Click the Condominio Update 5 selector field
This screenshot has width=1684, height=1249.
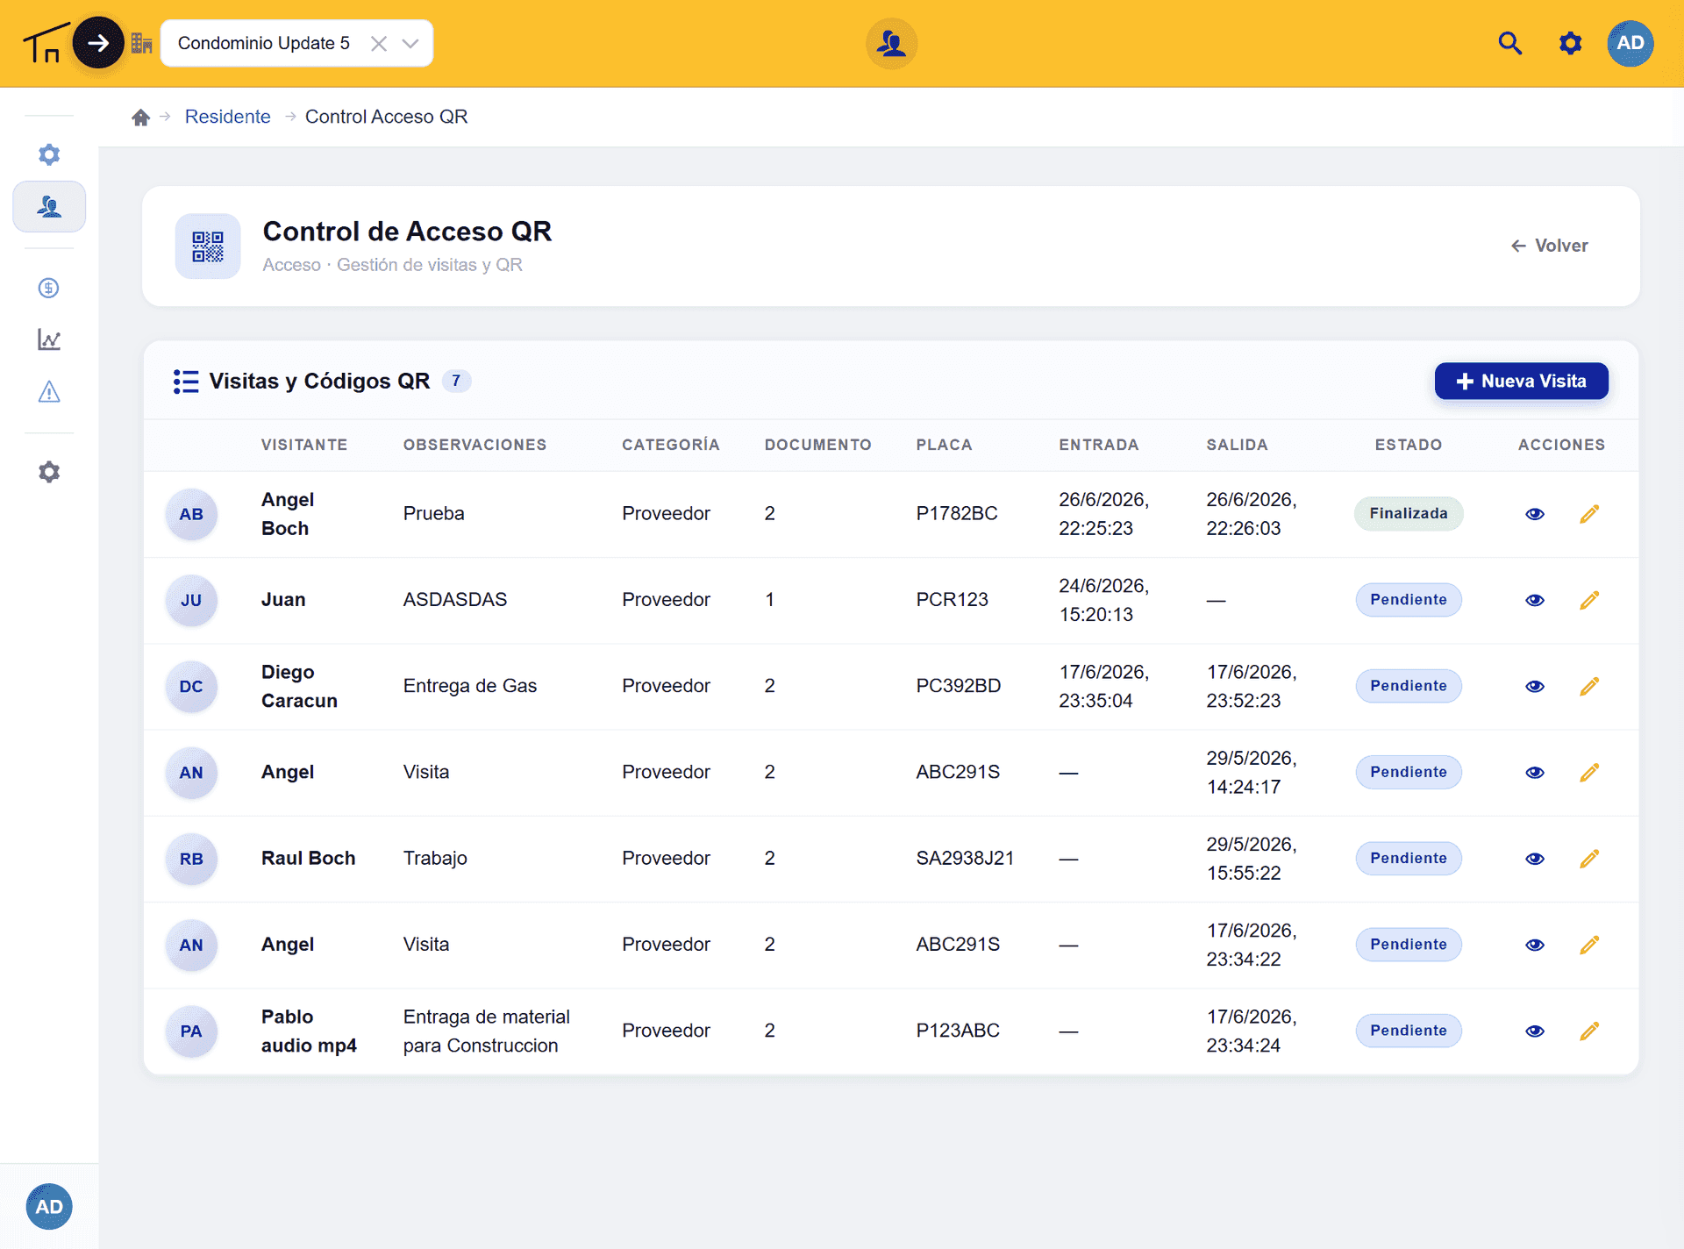click(296, 43)
